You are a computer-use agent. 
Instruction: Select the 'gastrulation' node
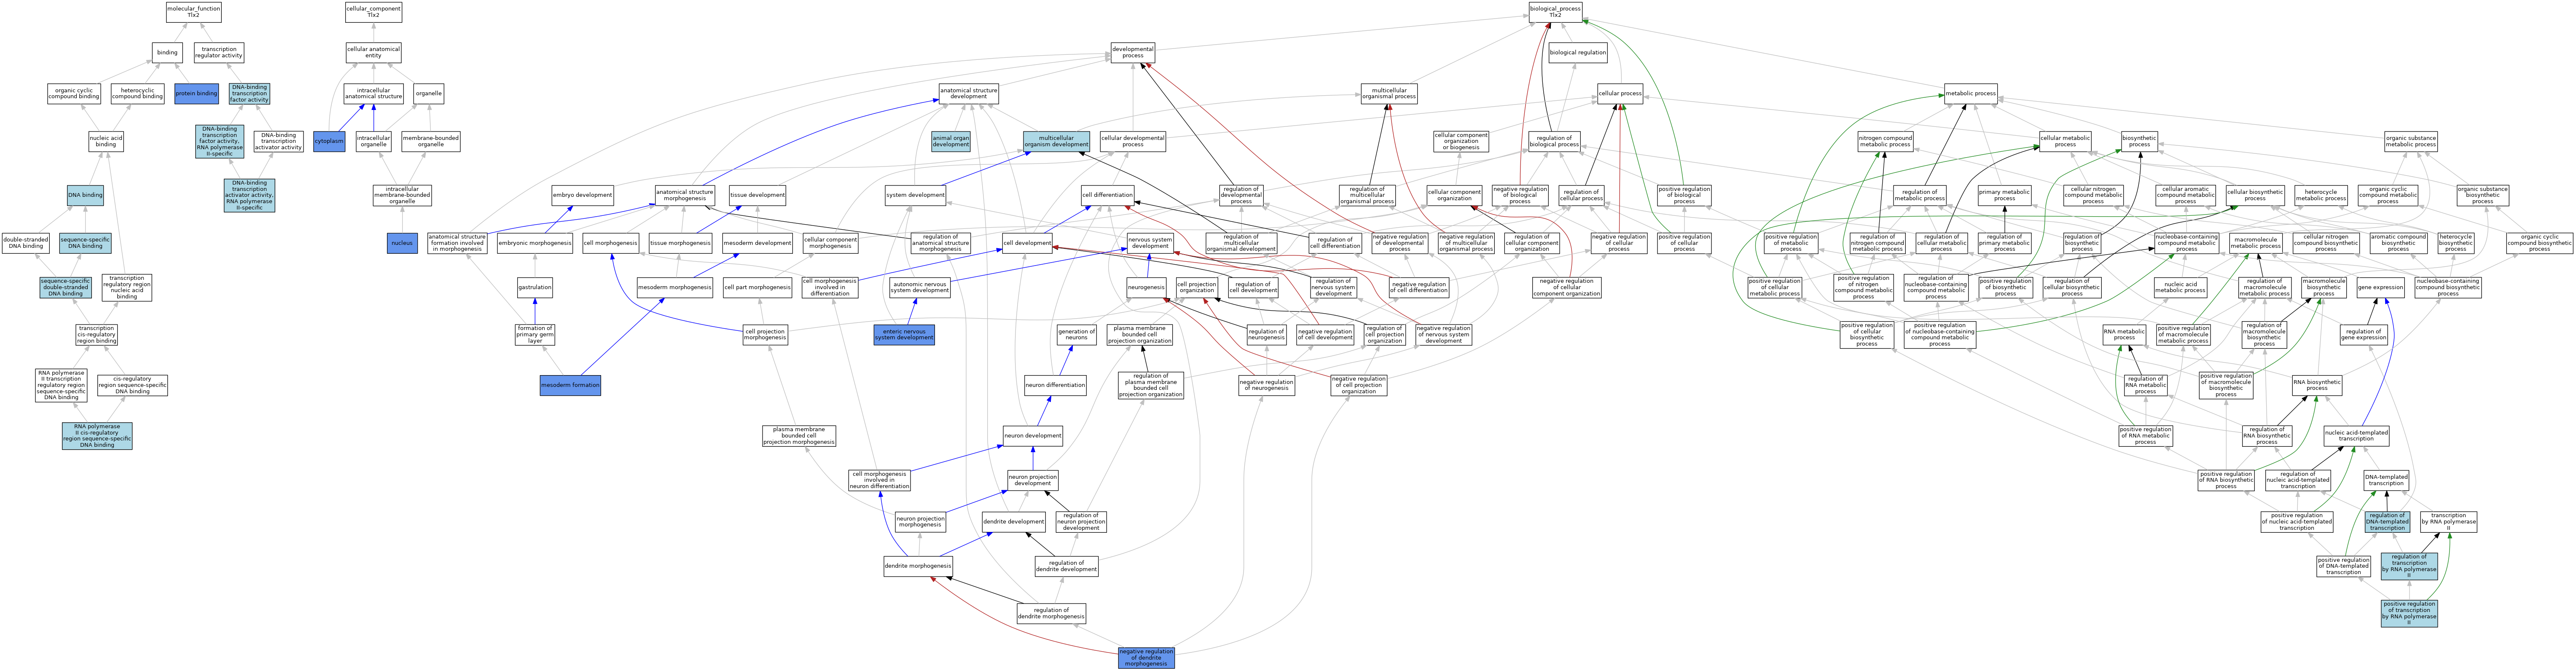535,287
